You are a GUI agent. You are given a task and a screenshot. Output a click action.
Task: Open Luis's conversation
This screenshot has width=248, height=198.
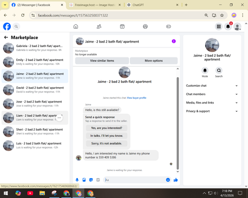pyautogui.click(x=35, y=146)
